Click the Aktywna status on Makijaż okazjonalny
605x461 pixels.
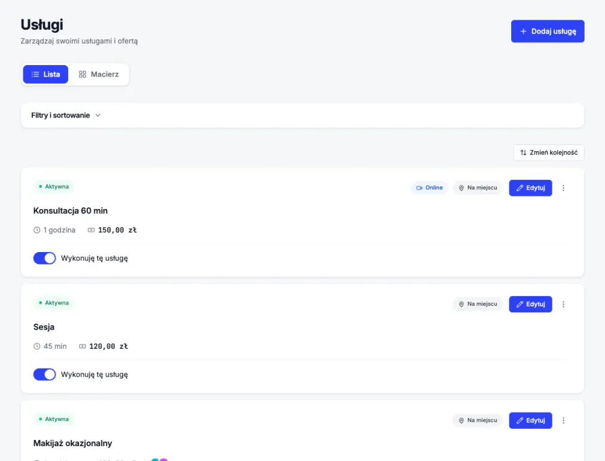pos(54,419)
